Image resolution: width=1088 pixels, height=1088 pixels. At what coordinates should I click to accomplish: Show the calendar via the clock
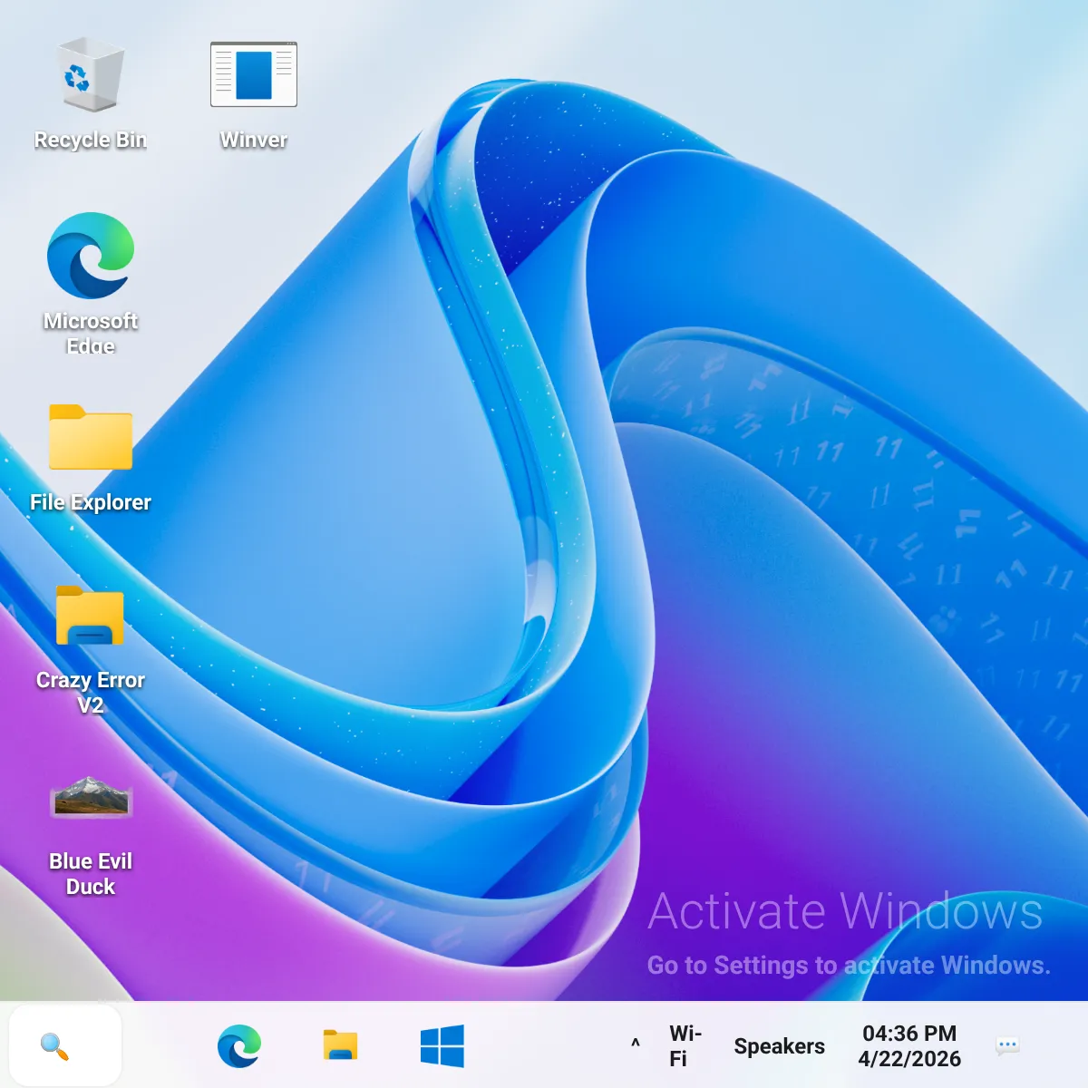click(909, 1044)
